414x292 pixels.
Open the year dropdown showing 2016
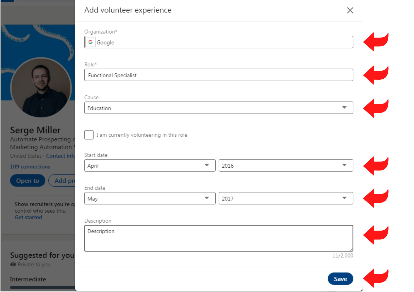[x=286, y=165]
